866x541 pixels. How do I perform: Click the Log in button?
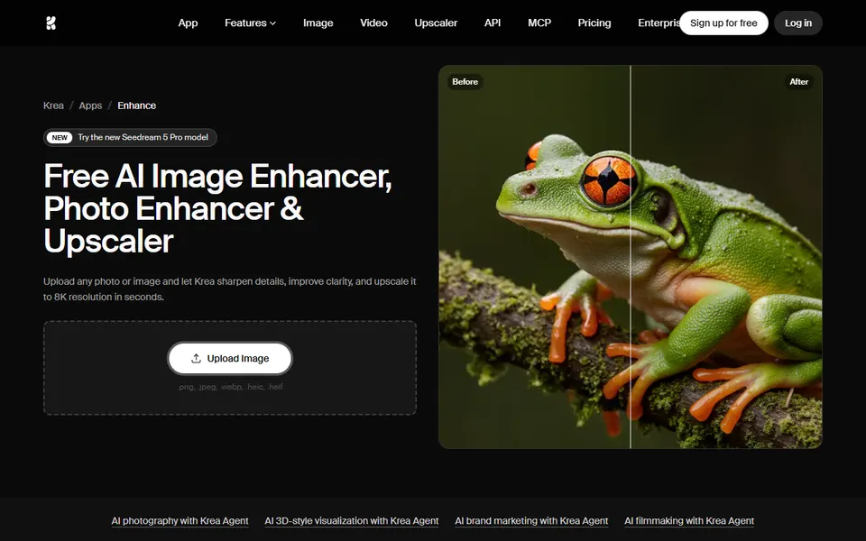point(798,23)
